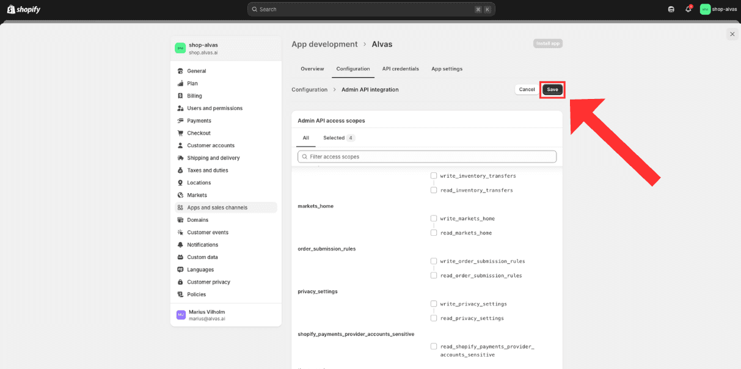Select the Configuration tab

(353, 69)
